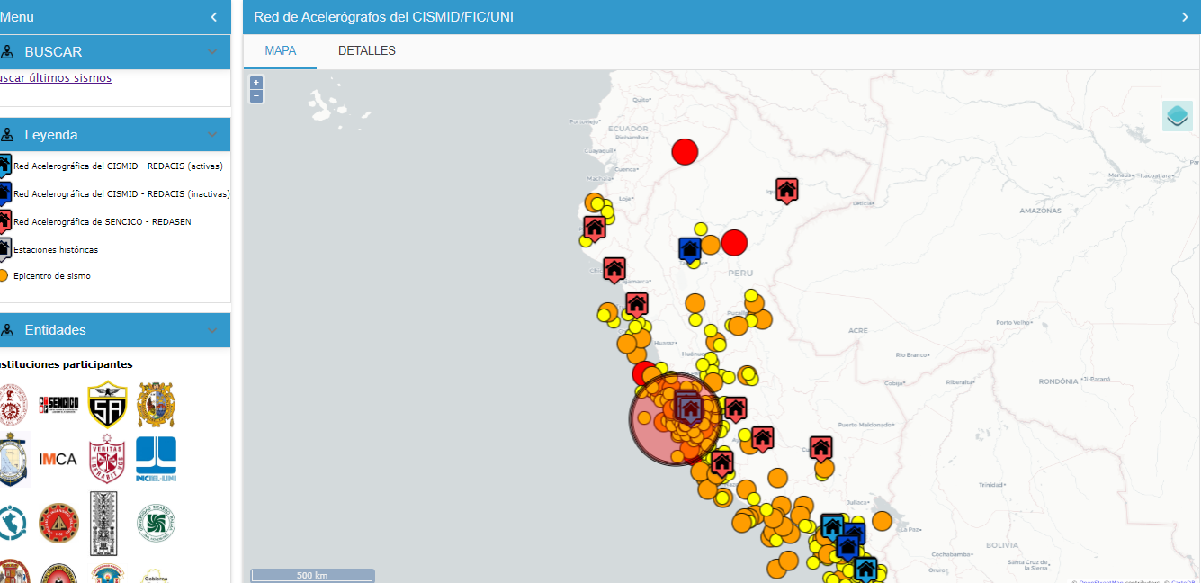Zoom out on the map
The width and height of the screenshot is (1201, 583).
click(256, 95)
